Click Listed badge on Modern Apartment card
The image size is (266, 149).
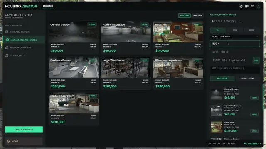(x=92, y=96)
